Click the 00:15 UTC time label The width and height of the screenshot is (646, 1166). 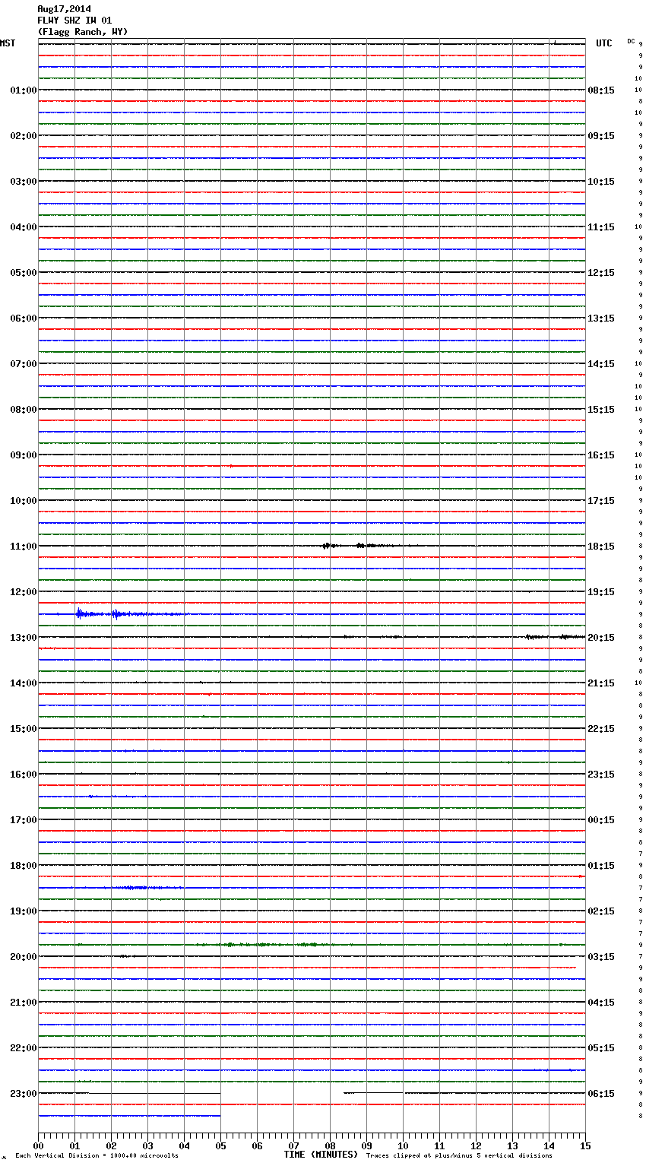tap(601, 820)
